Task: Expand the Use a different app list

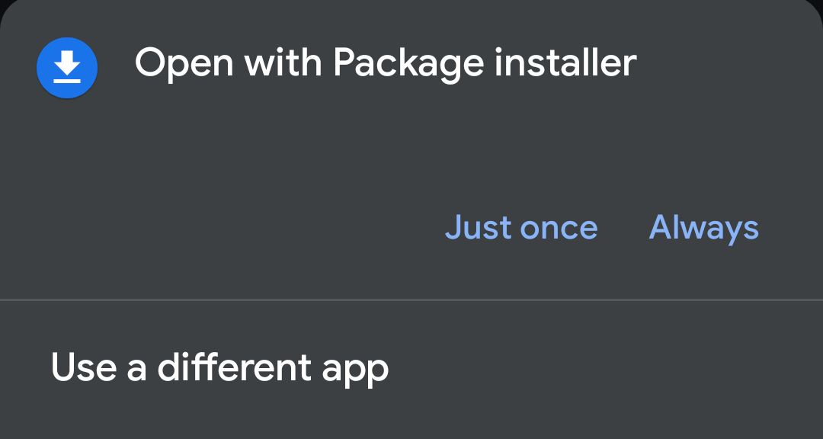Action: tap(219, 367)
